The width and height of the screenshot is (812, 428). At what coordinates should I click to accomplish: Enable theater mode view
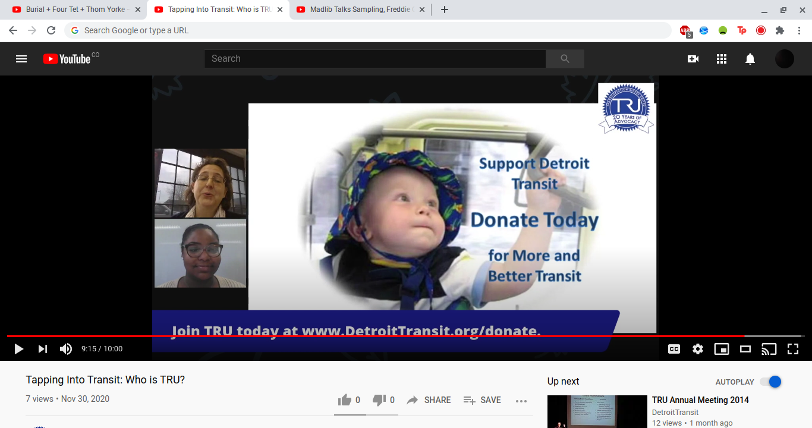[x=745, y=349]
